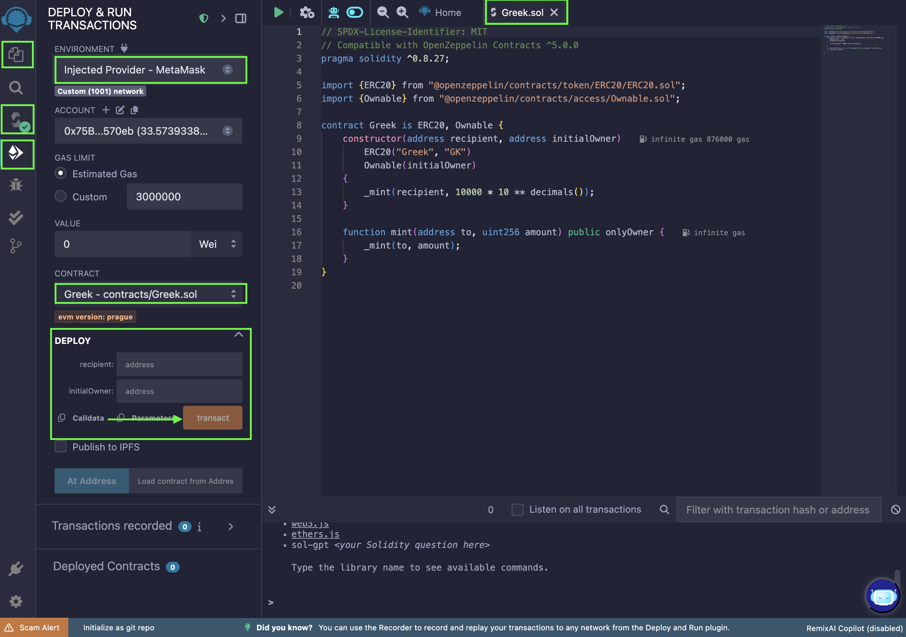Open the Debugger bug icon

(16, 184)
